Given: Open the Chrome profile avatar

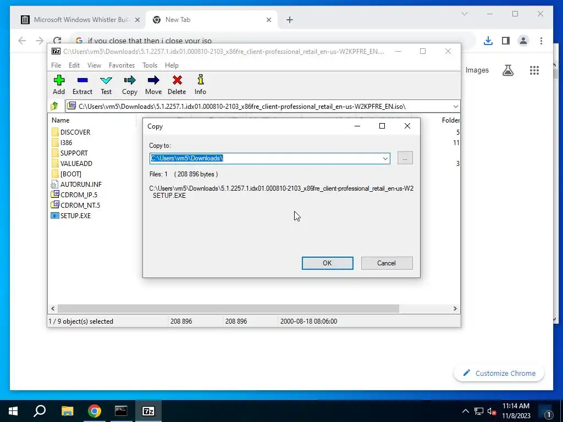Looking at the screenshot, I should [523, 41].
